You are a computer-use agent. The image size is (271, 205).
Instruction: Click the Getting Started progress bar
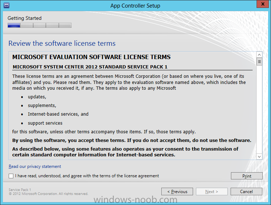(x=39, y=25)
